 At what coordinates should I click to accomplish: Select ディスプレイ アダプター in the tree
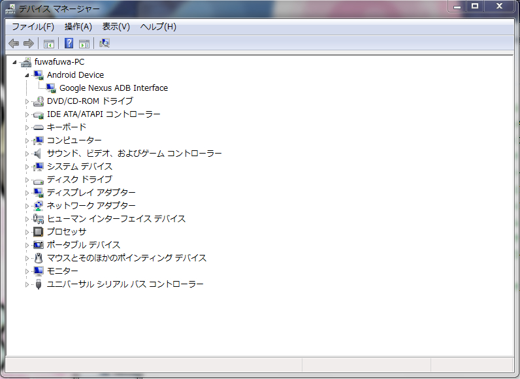pos(91,193)
